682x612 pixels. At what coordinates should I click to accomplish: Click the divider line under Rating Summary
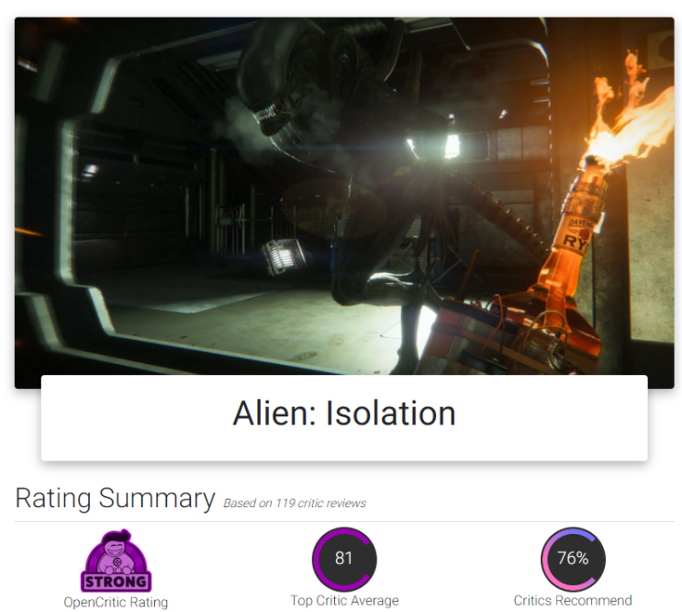click(x=344, y=521)
